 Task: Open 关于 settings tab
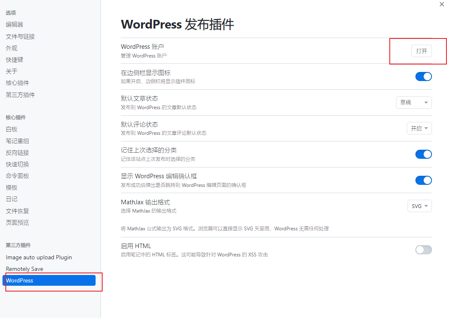click(x=12, y=71)
